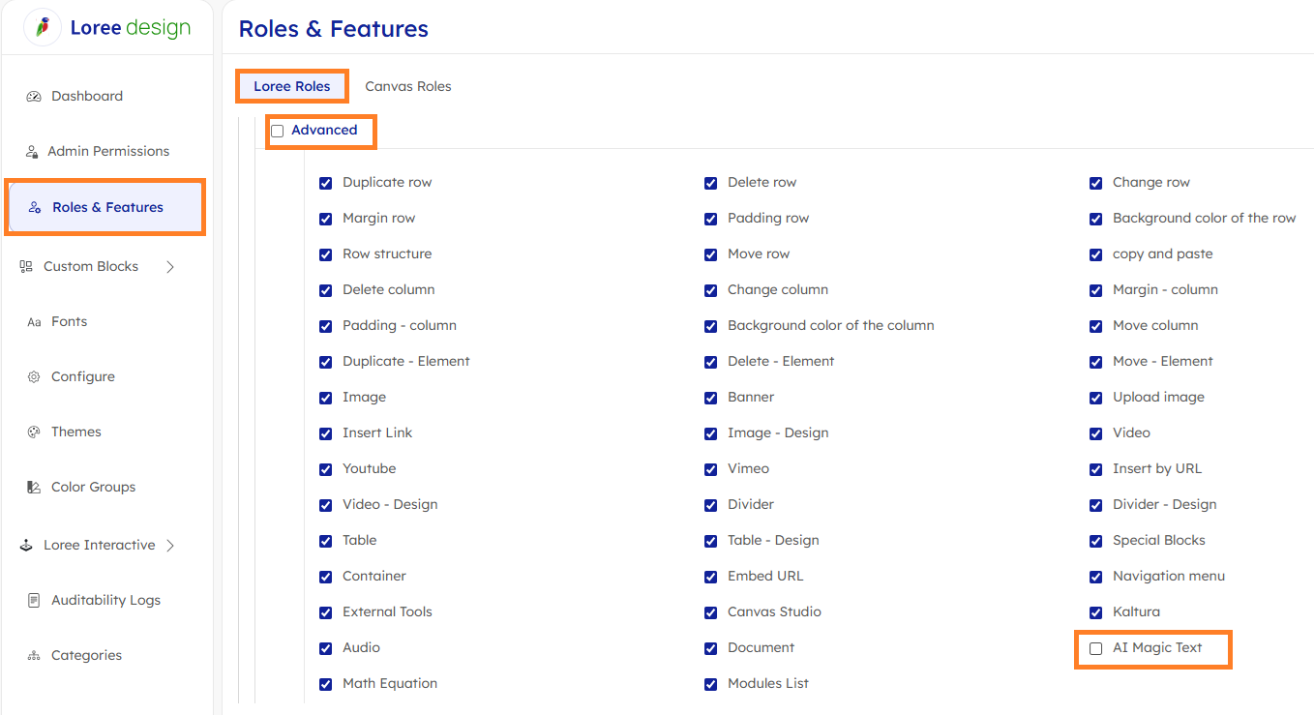Click the Categories hierarchy icon
1314x715 pixels.
[x=34, y=656]
